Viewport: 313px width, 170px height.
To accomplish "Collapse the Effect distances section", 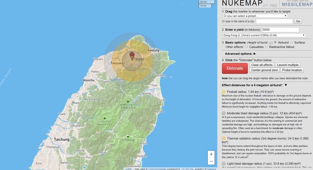I will [286, 85].
